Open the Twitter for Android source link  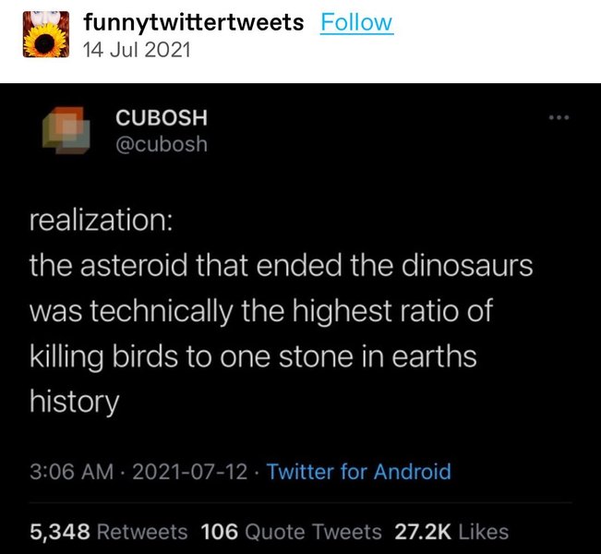click(359, 472)
